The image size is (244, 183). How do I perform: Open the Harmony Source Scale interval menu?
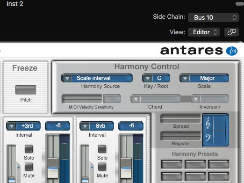pos(97,78)
